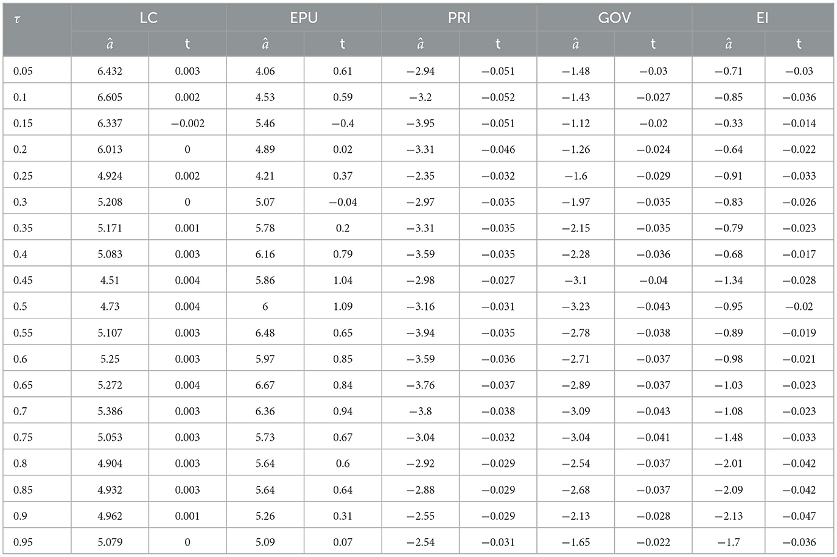837x557 pixels.
Task: Click the LC column header
Action: click(x=149, y=18)
